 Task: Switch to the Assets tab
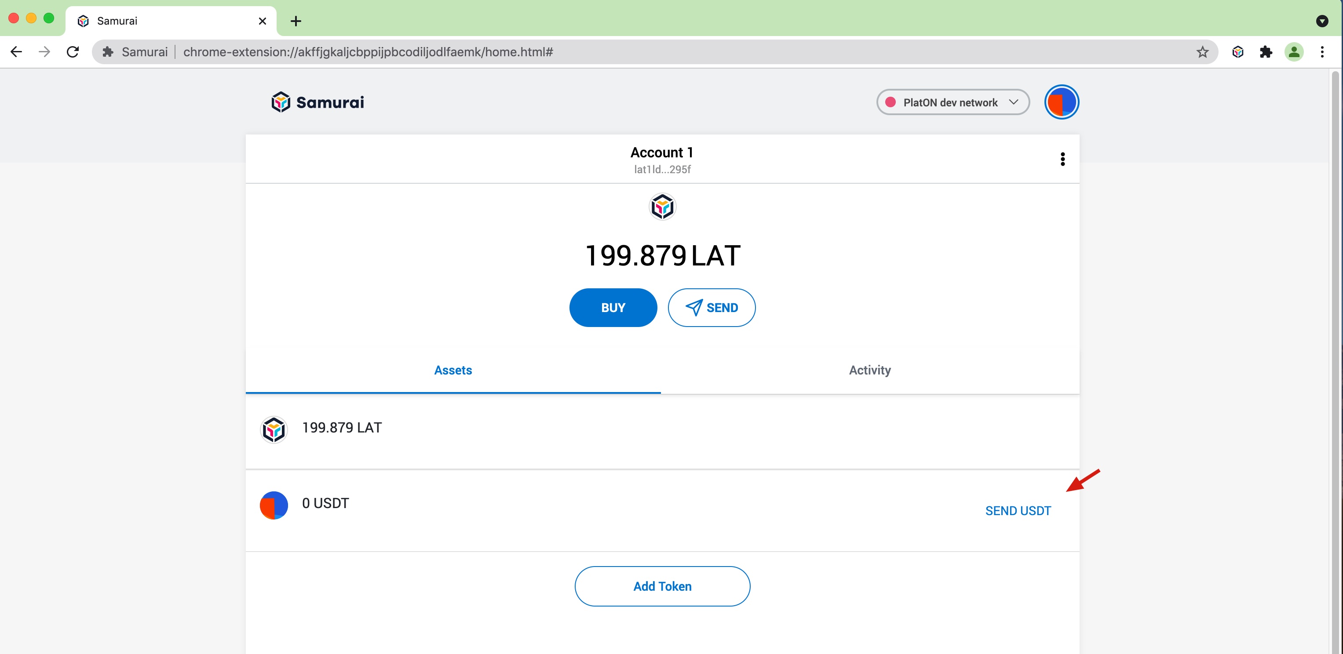[x=453, y=371]
